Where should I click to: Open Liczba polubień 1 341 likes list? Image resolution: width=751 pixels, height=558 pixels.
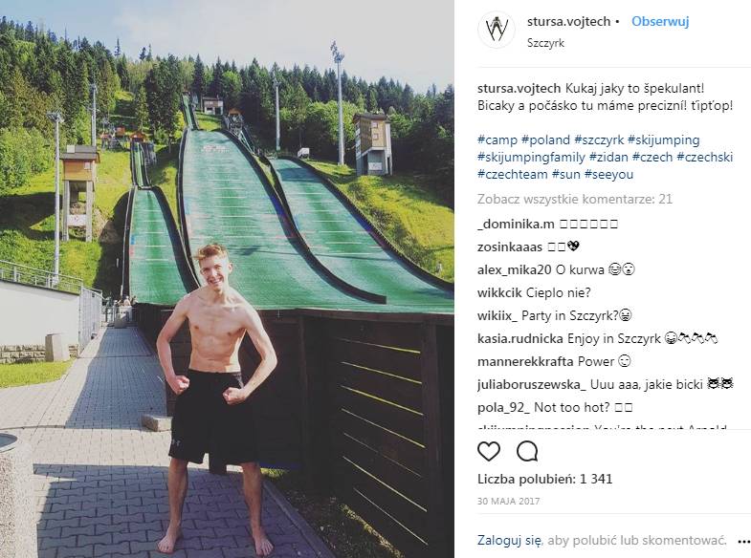pos(544,479)
